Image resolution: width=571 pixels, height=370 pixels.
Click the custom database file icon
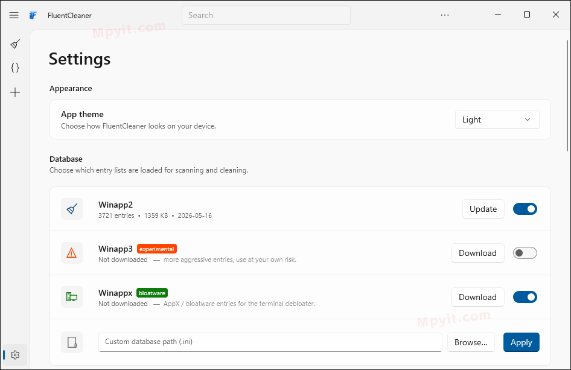(x=72, y=342)
